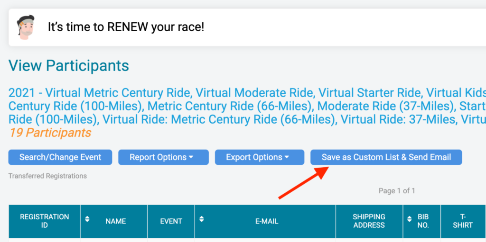Select the Event column header
This screenshot has height=242, width=486.
click(171, 221)
